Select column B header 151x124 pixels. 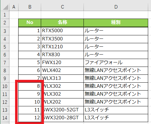point(30,7)
